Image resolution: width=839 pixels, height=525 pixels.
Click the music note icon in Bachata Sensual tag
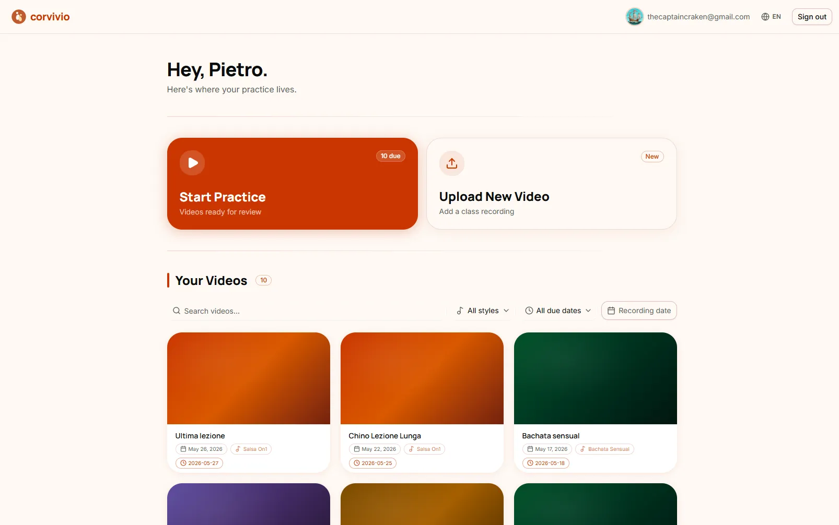click(x=583, y=449)
